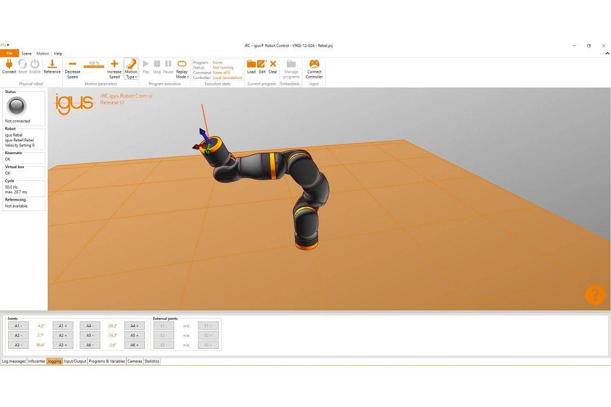Load a program with the folder icon
This screenshot has width=611, height=407.
(251, 66)
